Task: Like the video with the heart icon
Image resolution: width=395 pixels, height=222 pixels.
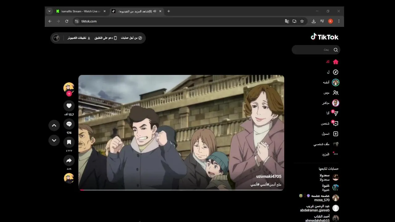Action: tap(69, 106)
